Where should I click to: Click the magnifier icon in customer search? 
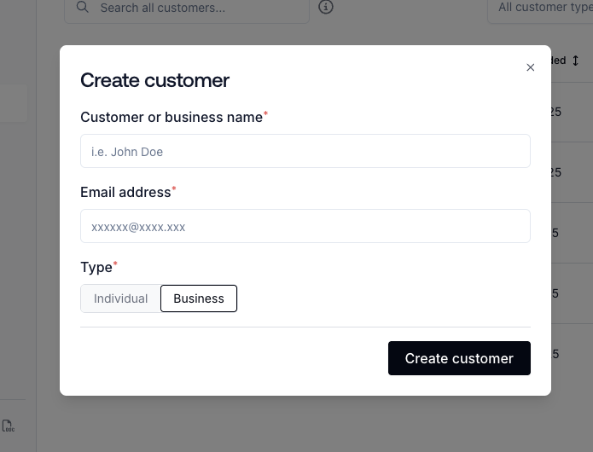[83, 7]
